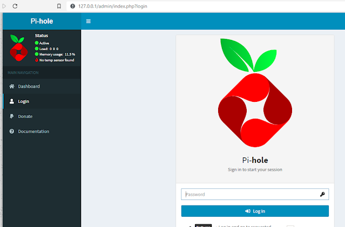
Task: Toggle the sidebar with the hamburger icon
Action: pyautogui.click(x=88, y=21)
